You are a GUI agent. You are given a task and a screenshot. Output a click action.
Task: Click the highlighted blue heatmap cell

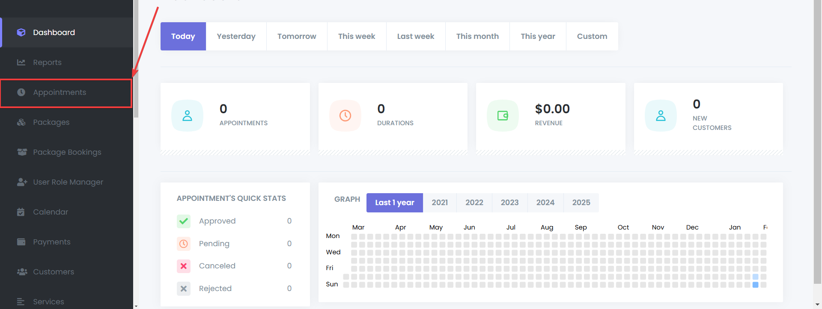point(755,285)
